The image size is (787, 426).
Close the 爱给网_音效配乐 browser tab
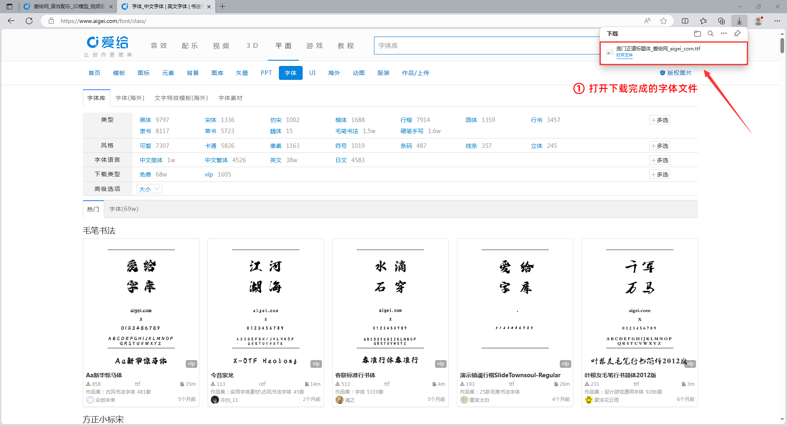(x=111, y=7)
